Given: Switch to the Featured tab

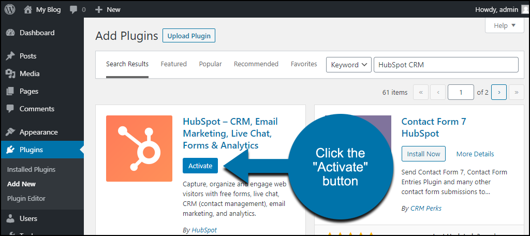Looking at the screenshot, I should [174, 64].
